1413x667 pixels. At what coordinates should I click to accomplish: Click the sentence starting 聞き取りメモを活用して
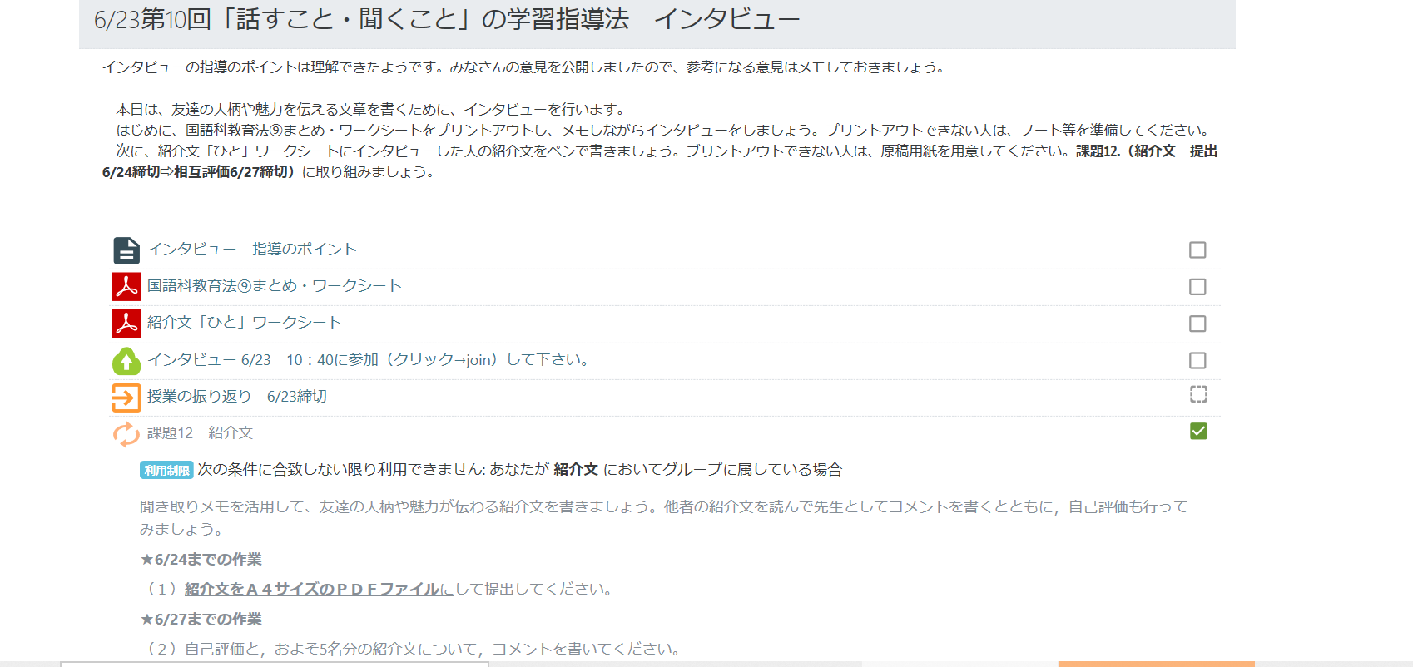664,518
